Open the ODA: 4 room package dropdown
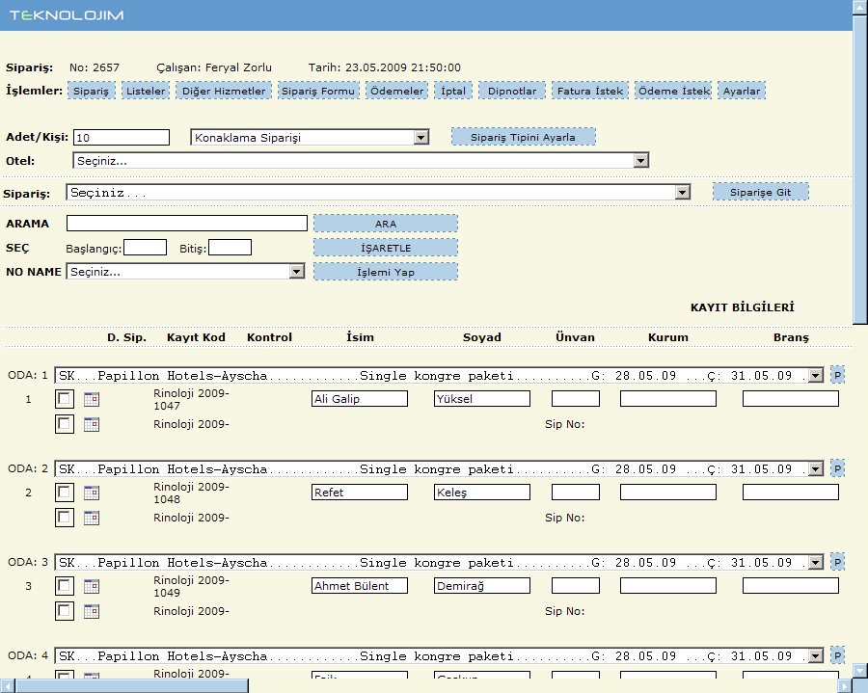The height and width of the screenshot is (693, 868). (439, 656)
